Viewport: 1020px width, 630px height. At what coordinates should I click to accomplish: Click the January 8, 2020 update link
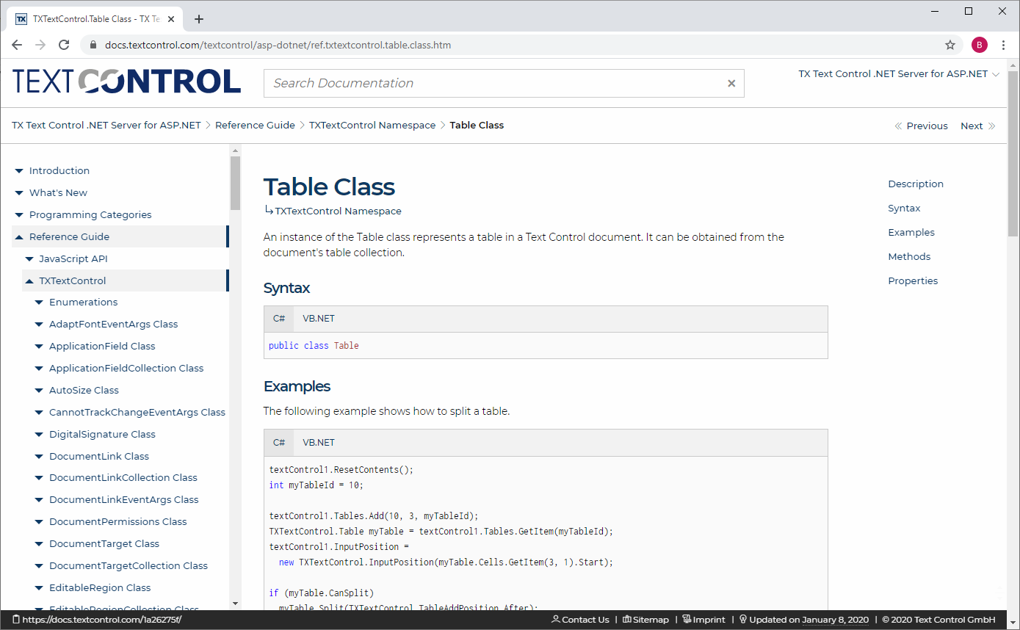coord(835,620)
